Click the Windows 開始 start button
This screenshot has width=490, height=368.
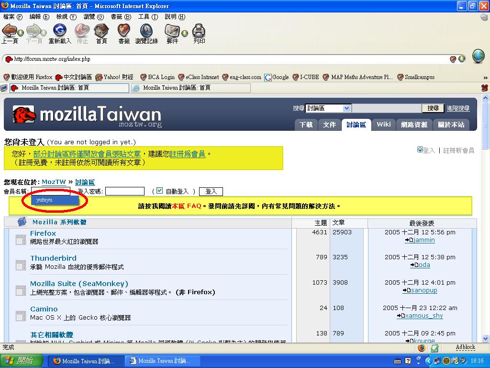pyautogui.click(x=21, y=361)
